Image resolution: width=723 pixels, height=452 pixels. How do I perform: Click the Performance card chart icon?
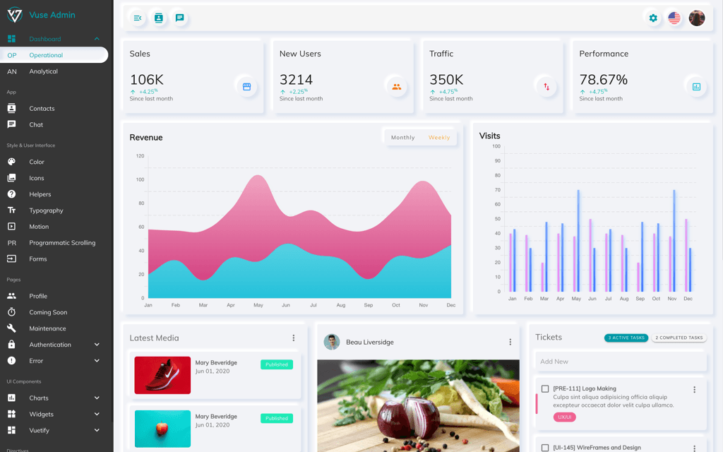pyautogui.click(x=696, y=86)
